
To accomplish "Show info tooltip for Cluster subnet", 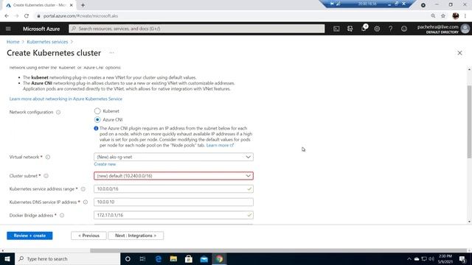I will tap(46, 176).
